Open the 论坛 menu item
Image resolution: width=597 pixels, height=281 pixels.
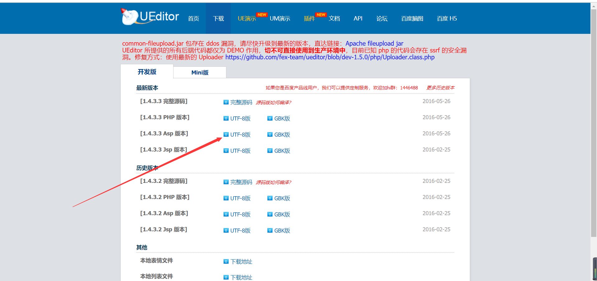point(382,19)
